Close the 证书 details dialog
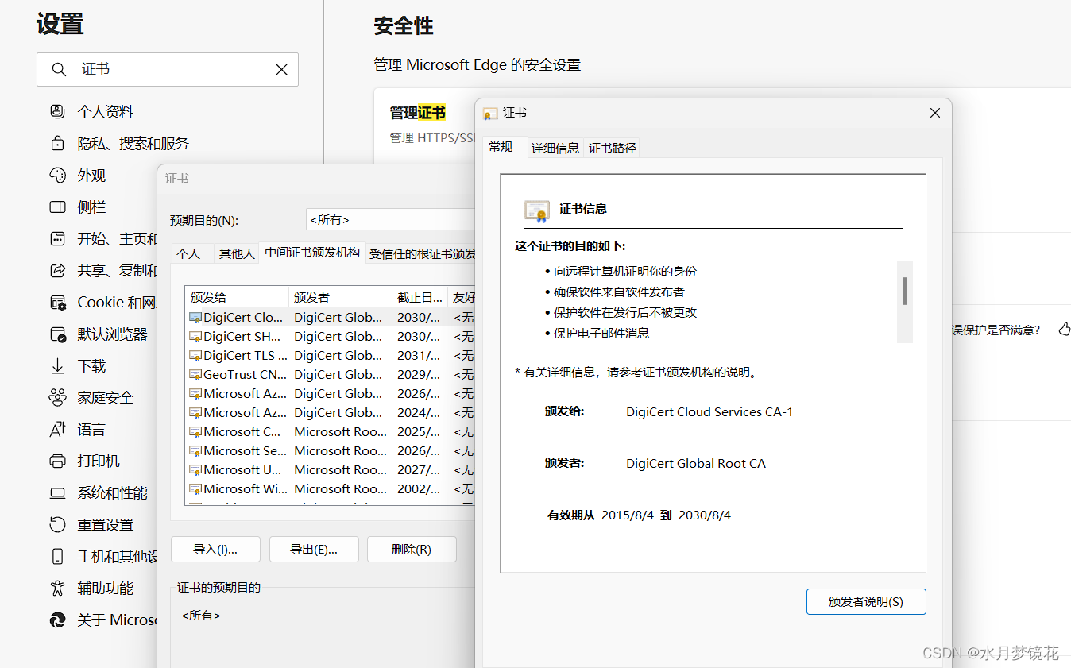Screen dimensions: 1071x668 (935, 114)
